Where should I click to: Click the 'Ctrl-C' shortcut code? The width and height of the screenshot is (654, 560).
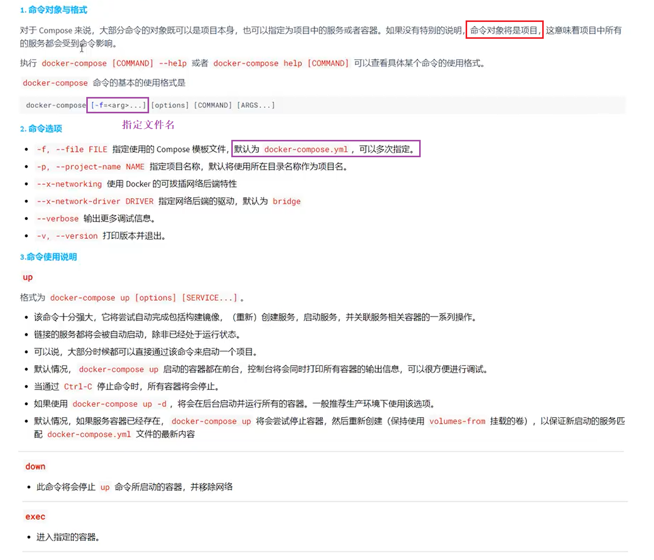tap(78, 387)
